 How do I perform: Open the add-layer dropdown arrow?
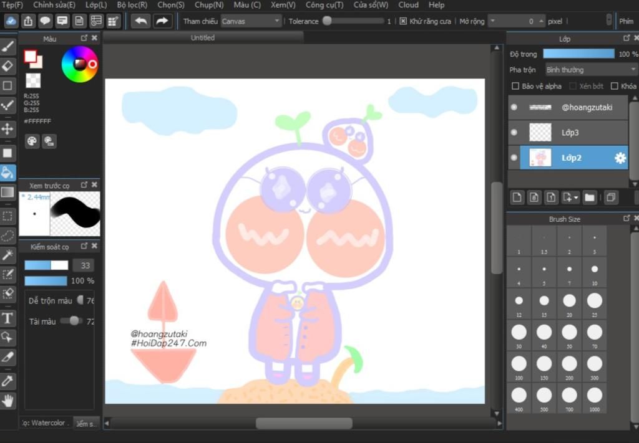[576, 198]
